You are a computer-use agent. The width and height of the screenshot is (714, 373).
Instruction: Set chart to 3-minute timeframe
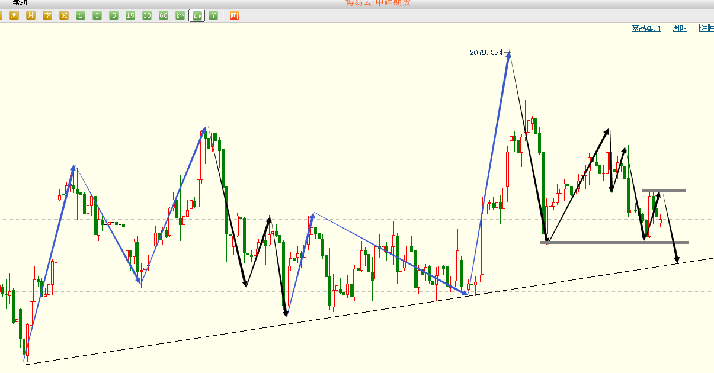97,15
